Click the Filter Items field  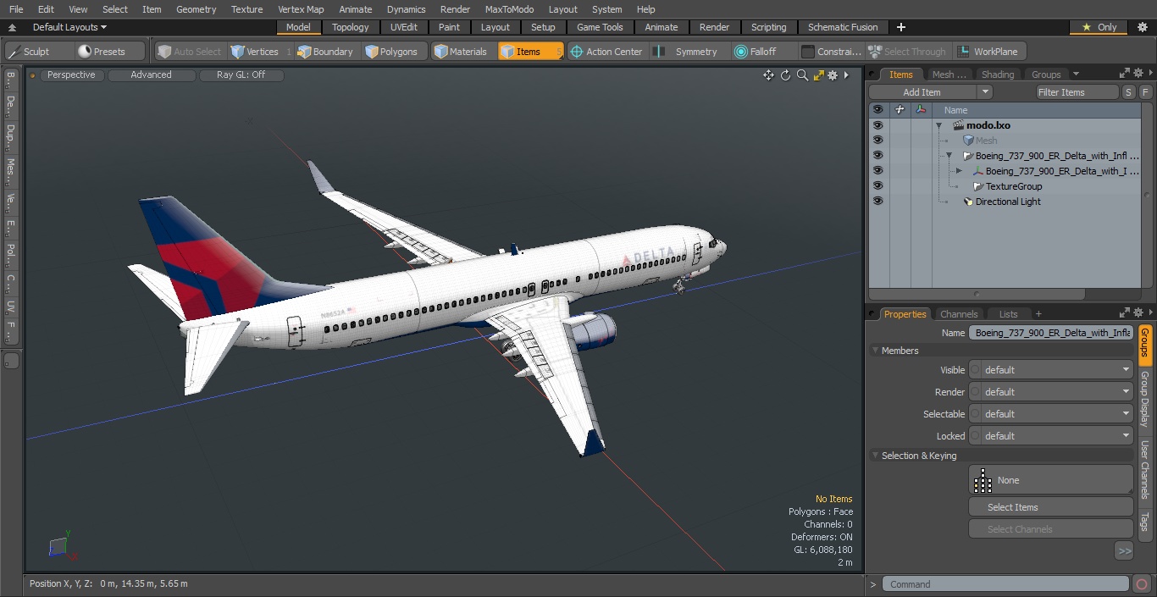pos(1077,92)
